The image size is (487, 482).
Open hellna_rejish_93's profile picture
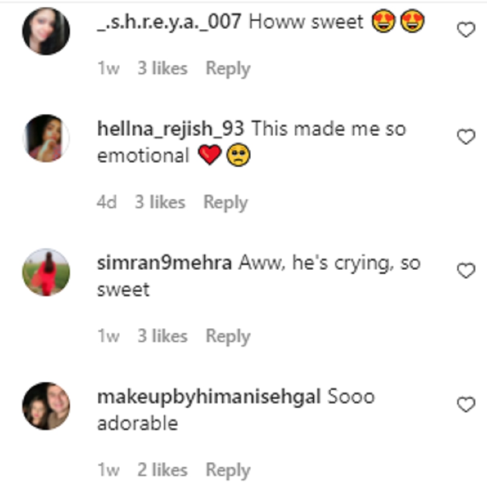46,138
